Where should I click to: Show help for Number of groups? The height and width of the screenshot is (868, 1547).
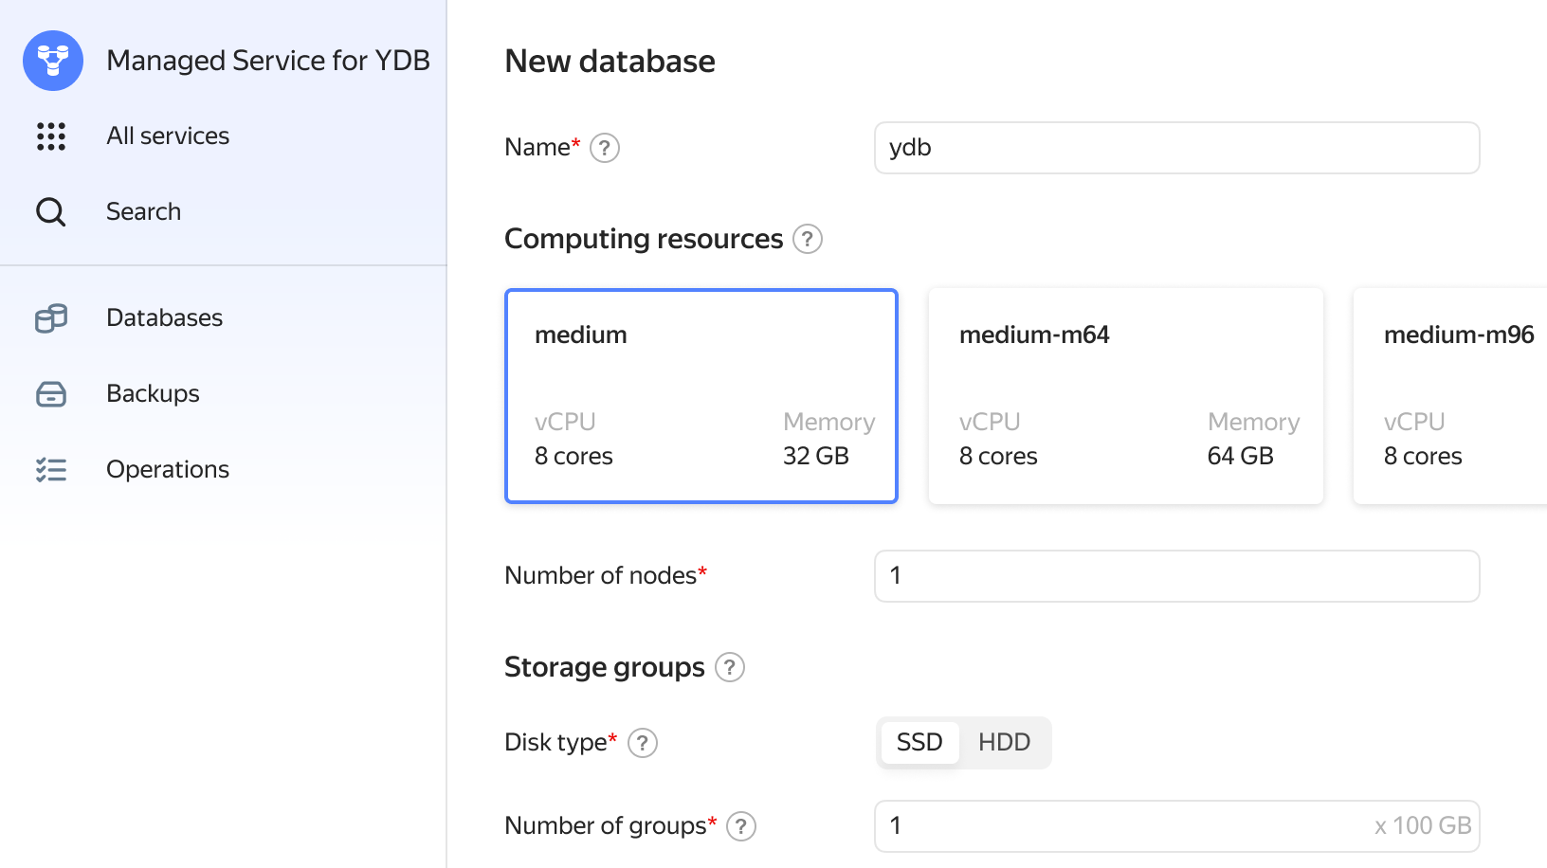(x=741, y=826)
